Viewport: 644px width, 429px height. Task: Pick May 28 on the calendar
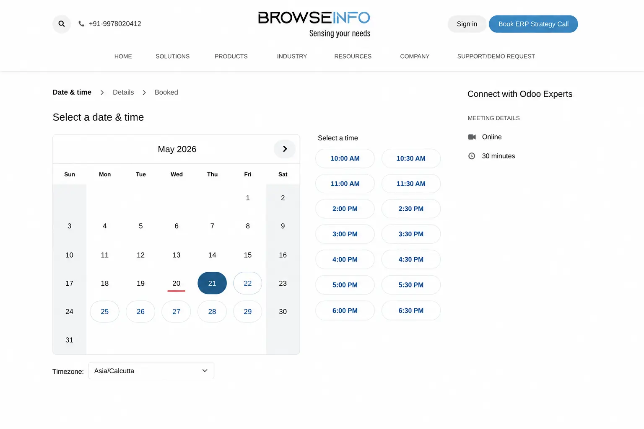tap(212, 312)
